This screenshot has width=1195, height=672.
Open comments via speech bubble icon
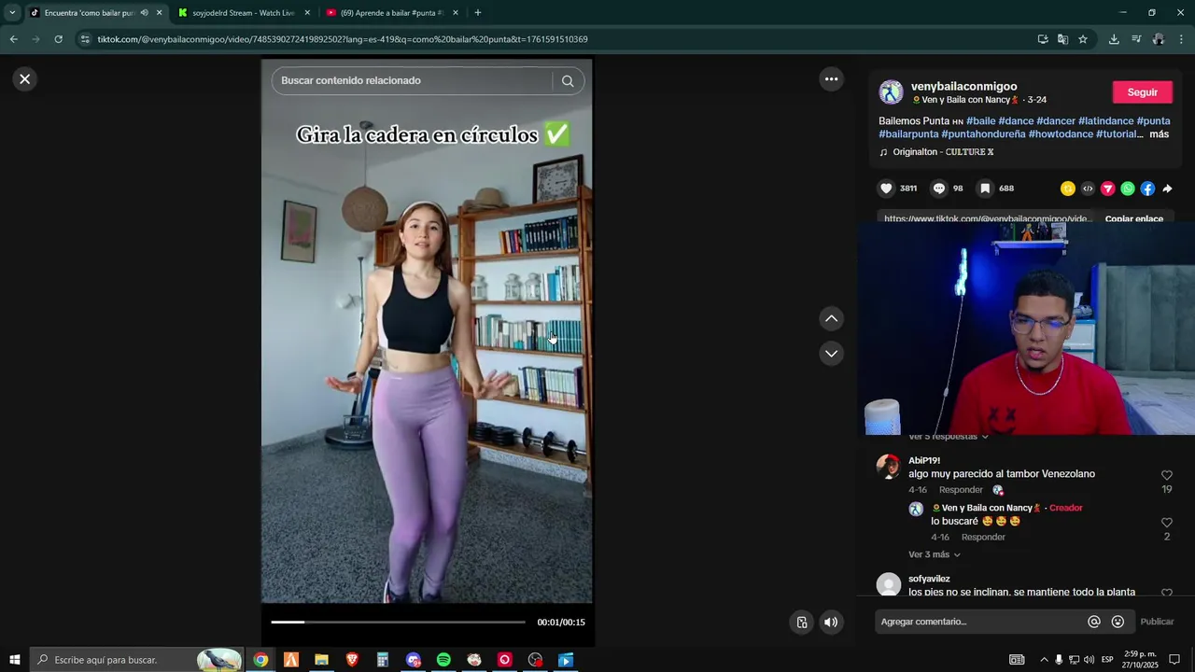(x=939, y=189)
